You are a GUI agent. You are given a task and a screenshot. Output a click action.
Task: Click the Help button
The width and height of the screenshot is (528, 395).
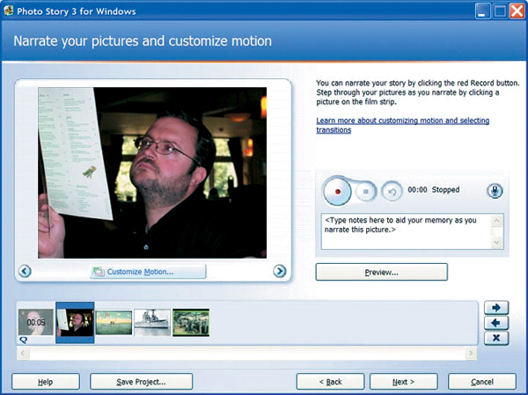tap(46, 382)
